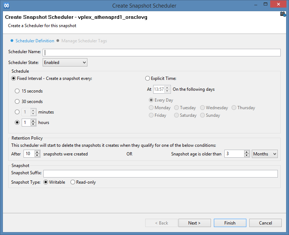Select the minutes interval radio button
289x235 pixels.
17,112
